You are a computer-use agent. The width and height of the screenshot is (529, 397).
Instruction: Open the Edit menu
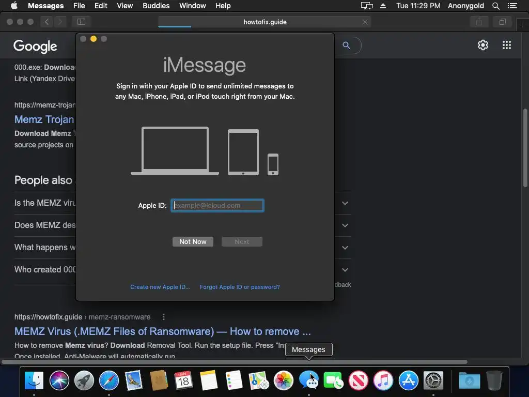tap(101, 6)
